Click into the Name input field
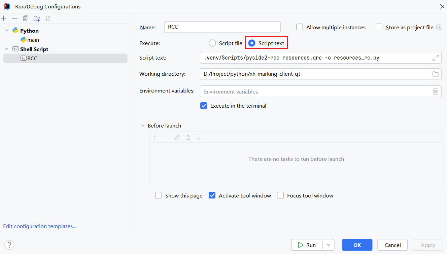 pyautogui.click(x=222, y=27)
